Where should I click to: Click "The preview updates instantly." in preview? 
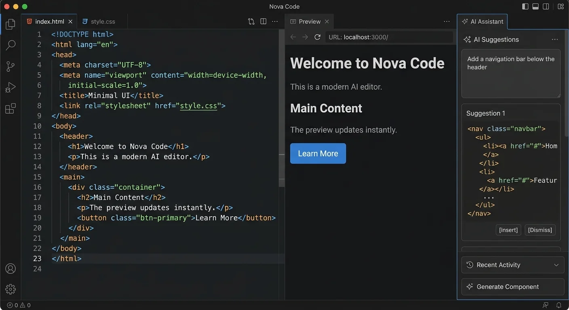344,130
